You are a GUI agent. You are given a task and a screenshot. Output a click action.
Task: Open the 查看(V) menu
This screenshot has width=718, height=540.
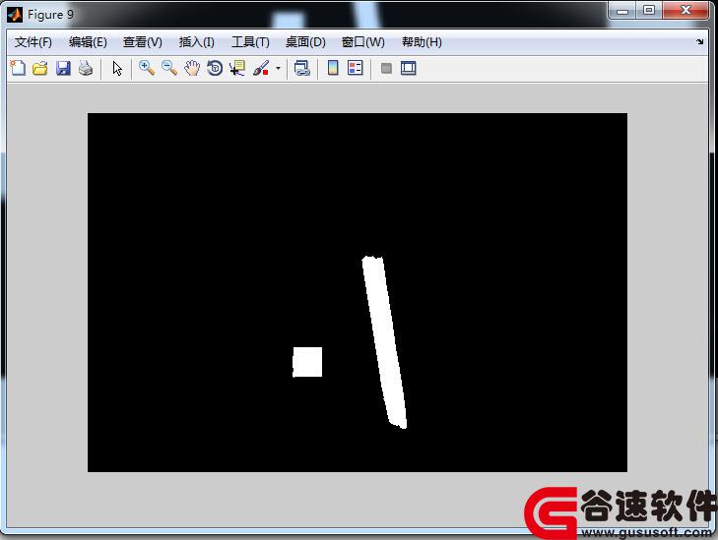[143, 42]
